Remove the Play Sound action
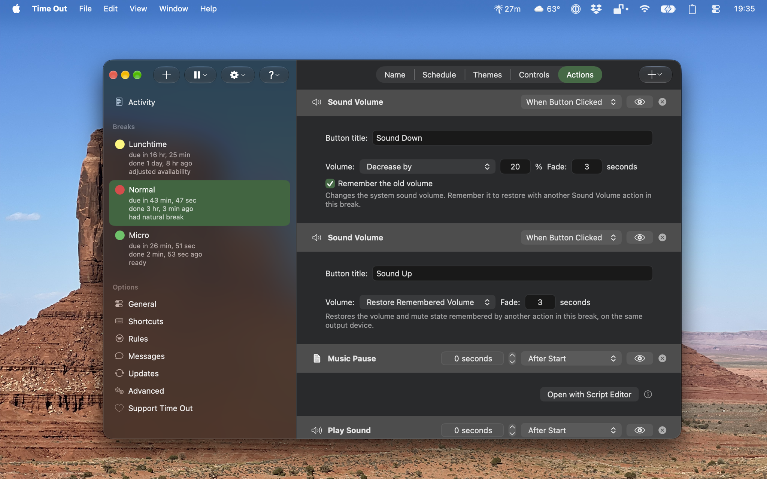The width and height of the screenshot is (767, 479). tap(662, 430)
